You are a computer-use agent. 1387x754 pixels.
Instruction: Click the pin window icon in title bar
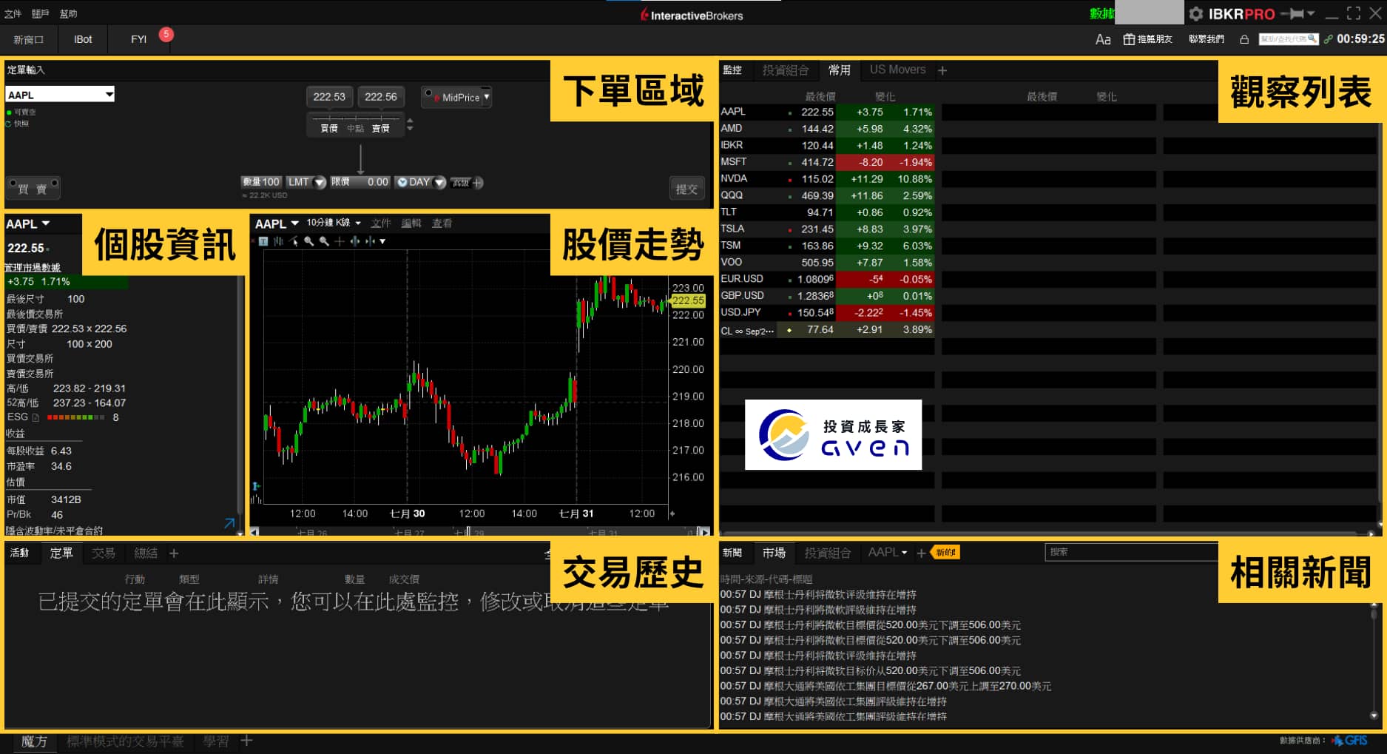tap(1292, 13)
